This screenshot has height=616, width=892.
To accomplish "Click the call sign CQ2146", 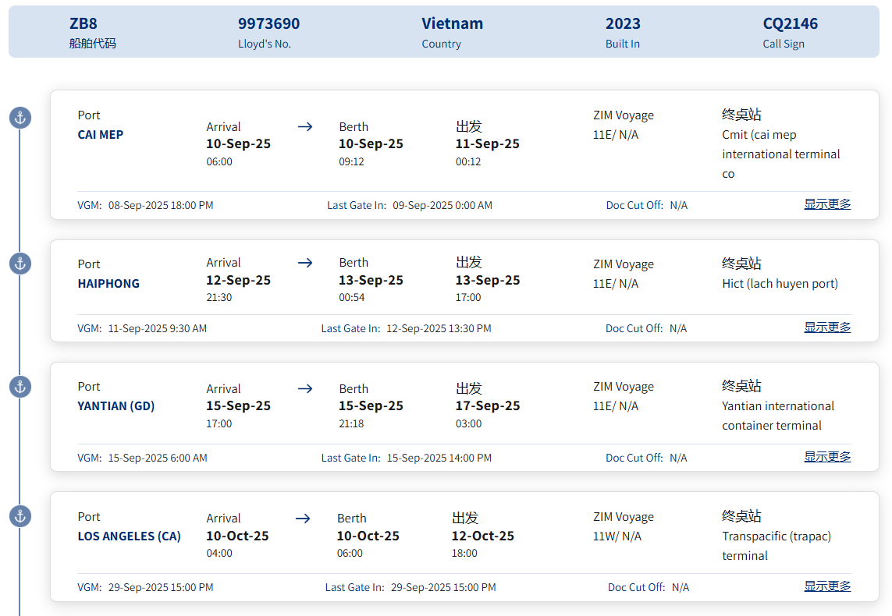I will tap(790, 23).
